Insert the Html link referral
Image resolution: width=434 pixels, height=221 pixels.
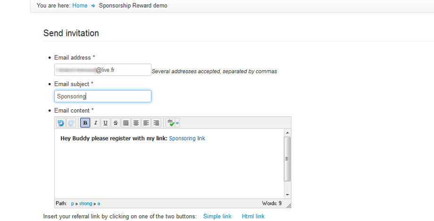(x=253, y=216)
